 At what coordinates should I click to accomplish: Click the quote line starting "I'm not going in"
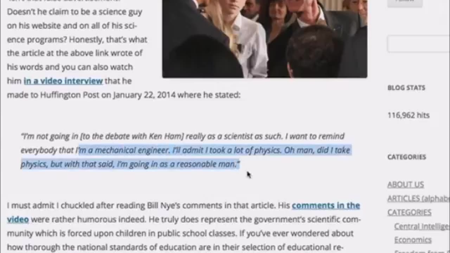pos(182,136)
